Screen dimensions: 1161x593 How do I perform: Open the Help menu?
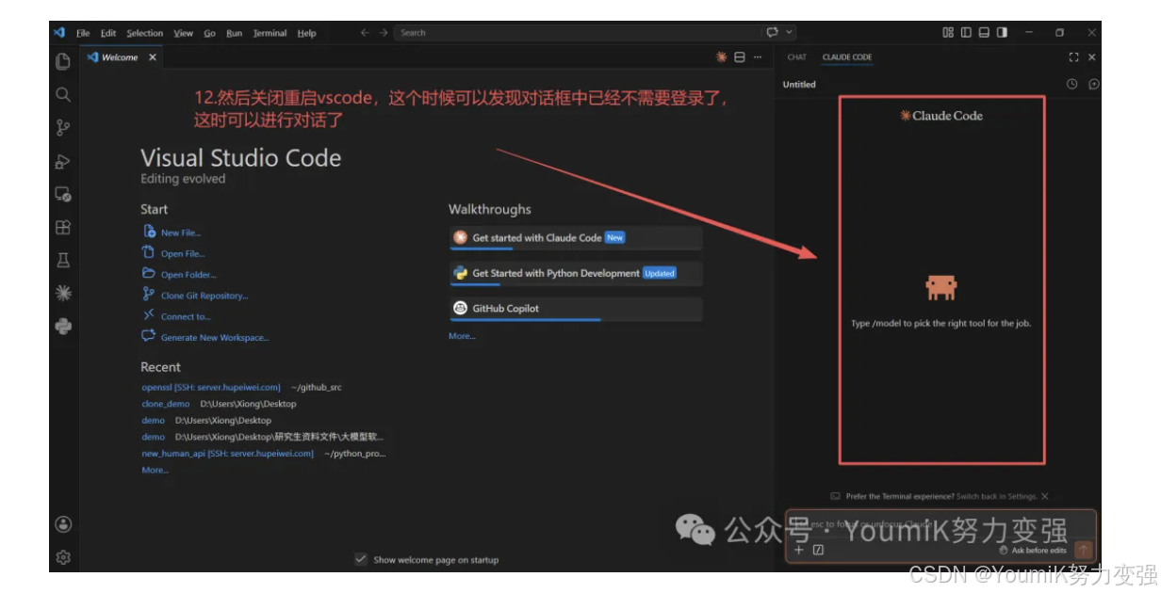pos(307,33)
